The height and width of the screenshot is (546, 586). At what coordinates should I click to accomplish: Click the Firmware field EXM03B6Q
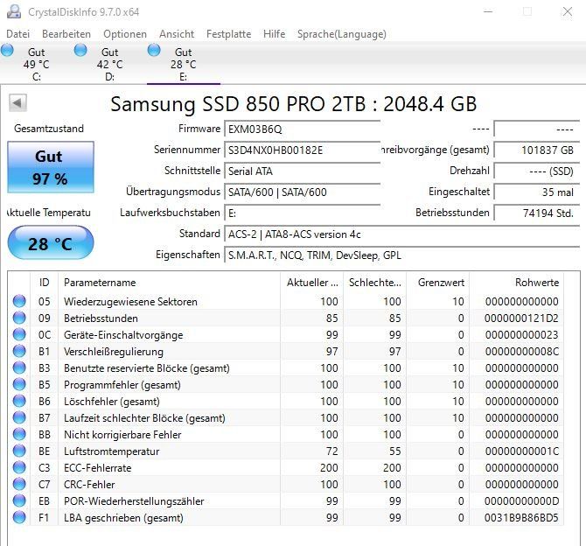pos(302,129)
